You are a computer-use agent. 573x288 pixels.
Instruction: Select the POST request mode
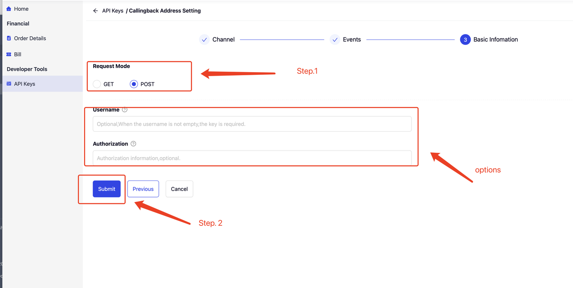tap(134, 84)
